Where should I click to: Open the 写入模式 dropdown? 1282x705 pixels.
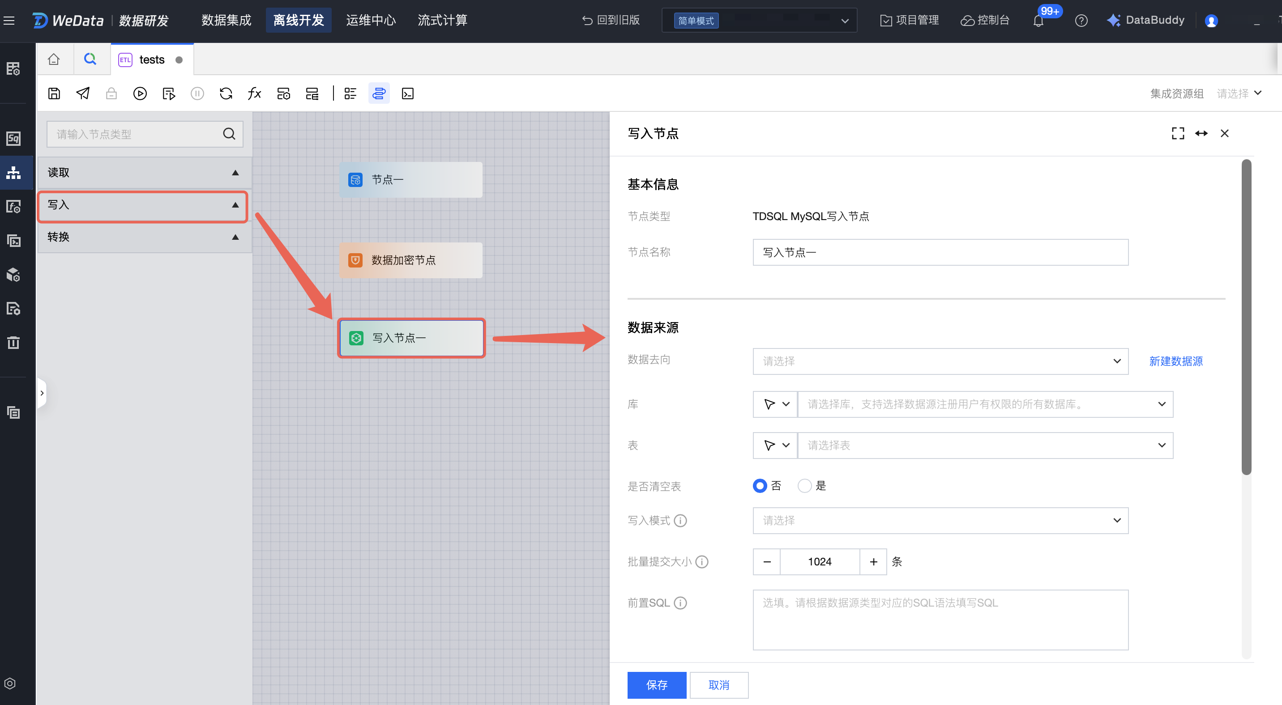(940, 521)
